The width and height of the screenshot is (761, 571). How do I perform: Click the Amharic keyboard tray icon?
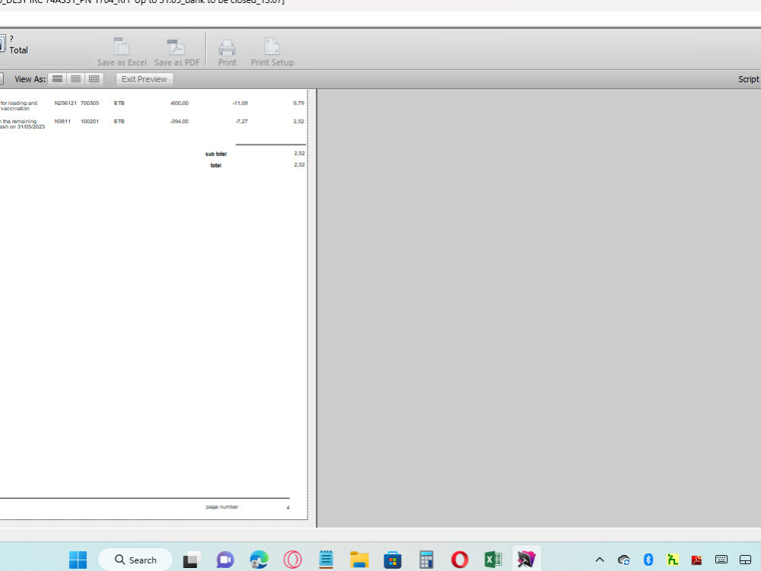pyautogui.click(x=672, y=560)
